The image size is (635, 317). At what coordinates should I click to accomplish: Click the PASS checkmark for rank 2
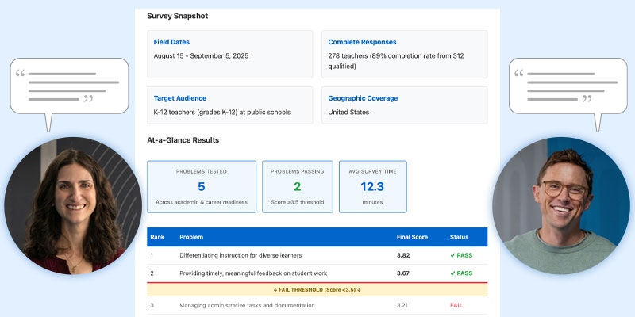click(x=452, y=273)
